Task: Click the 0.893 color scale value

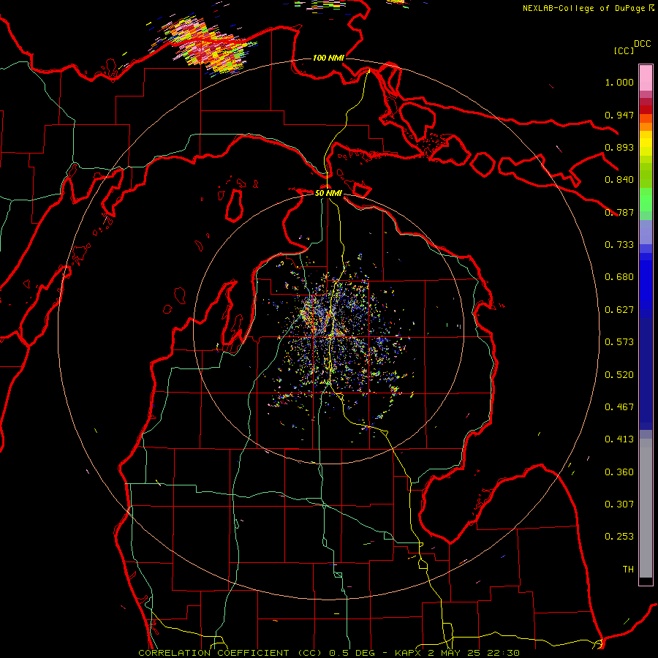Action: 619,147
